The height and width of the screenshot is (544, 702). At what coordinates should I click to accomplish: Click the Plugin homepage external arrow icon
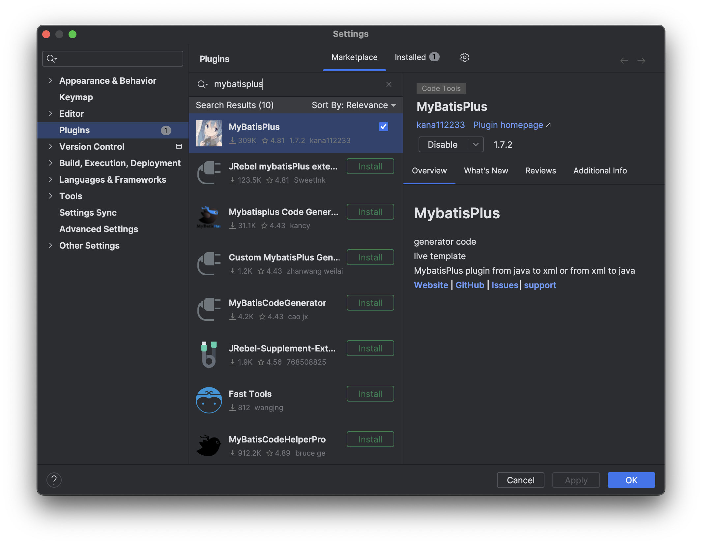pos(548,125)
